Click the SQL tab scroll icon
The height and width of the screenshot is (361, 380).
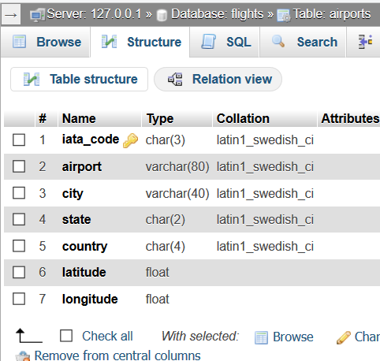coord(209,42)
